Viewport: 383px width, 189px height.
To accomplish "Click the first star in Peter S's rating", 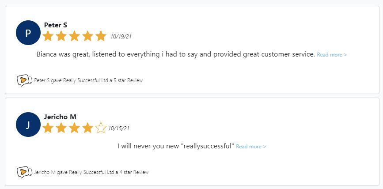I will pyautogui.click(x=48, y=36).
